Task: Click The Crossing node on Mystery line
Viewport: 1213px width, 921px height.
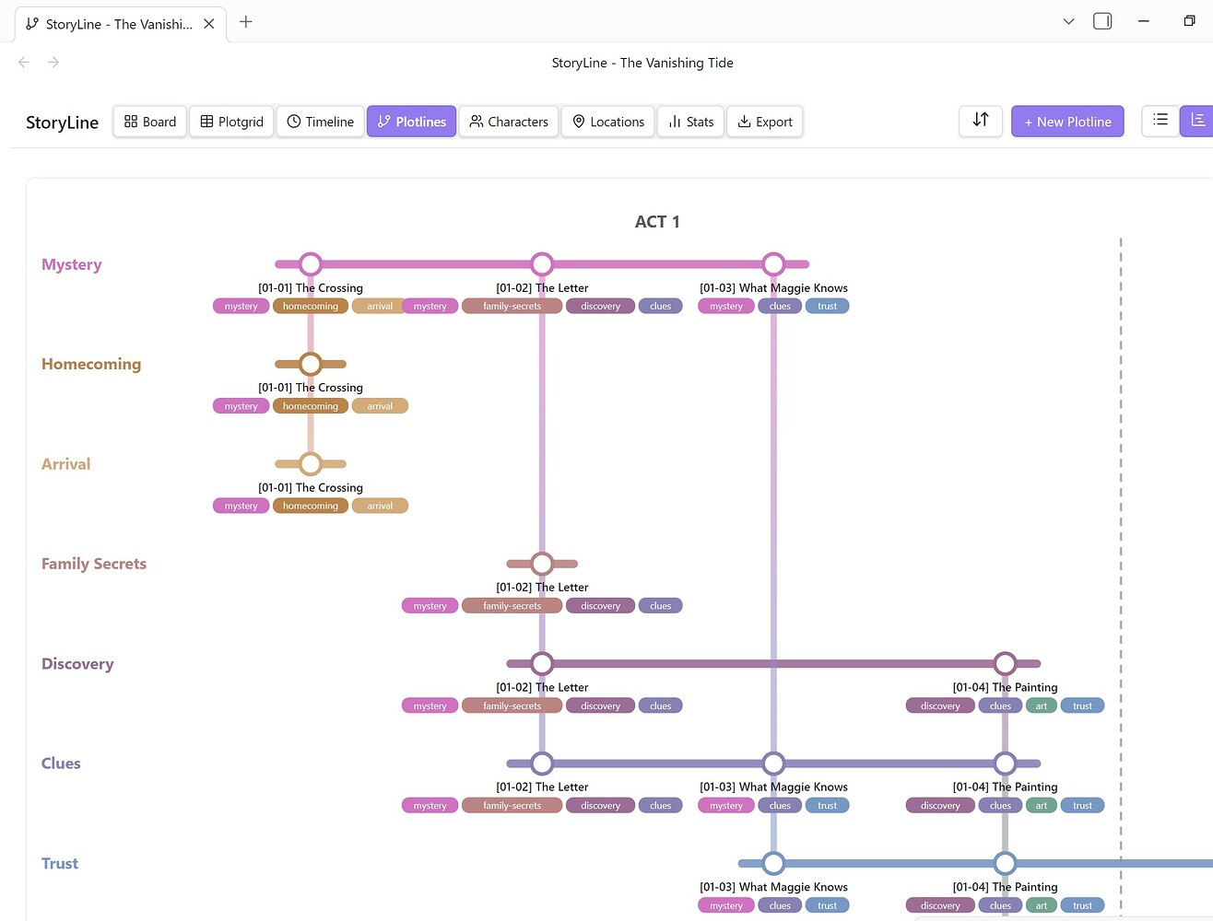Action: click(311, 264)
